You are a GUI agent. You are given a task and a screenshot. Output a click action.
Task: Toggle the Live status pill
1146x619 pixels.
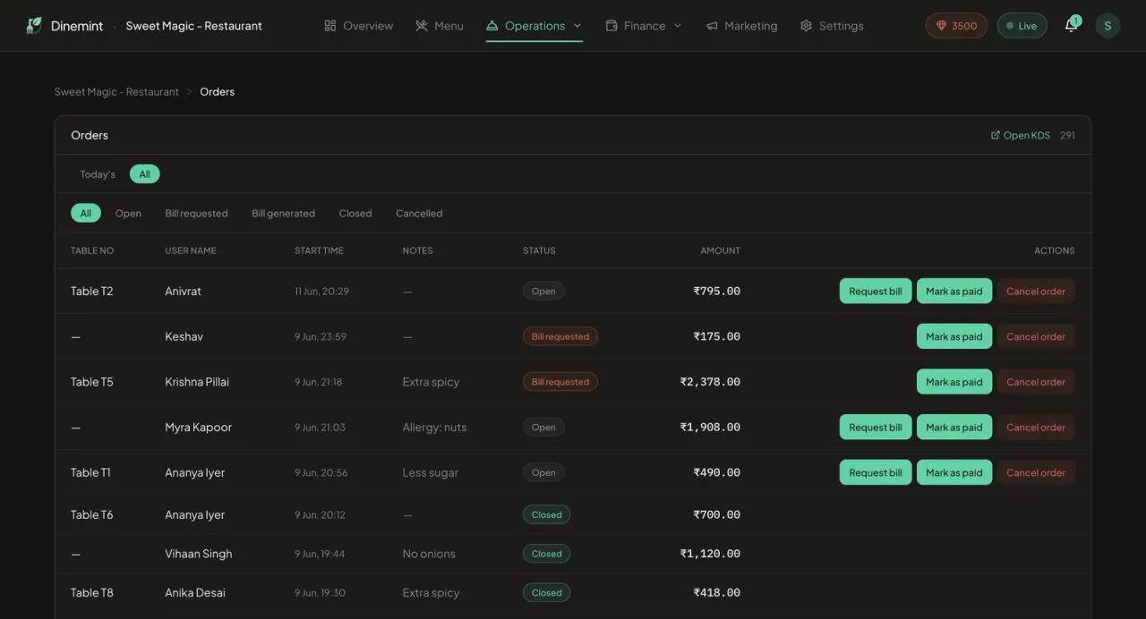1022,25
